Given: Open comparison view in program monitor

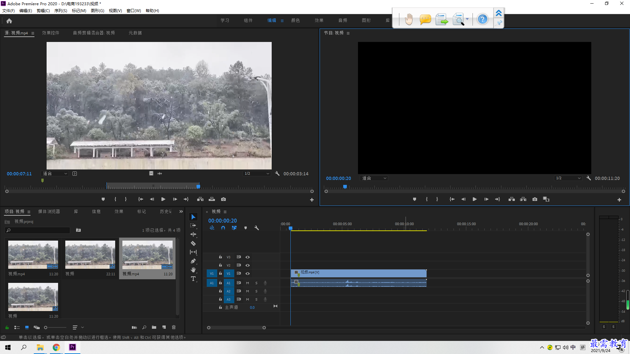Looking at the screenshot, I should point(546,199).
